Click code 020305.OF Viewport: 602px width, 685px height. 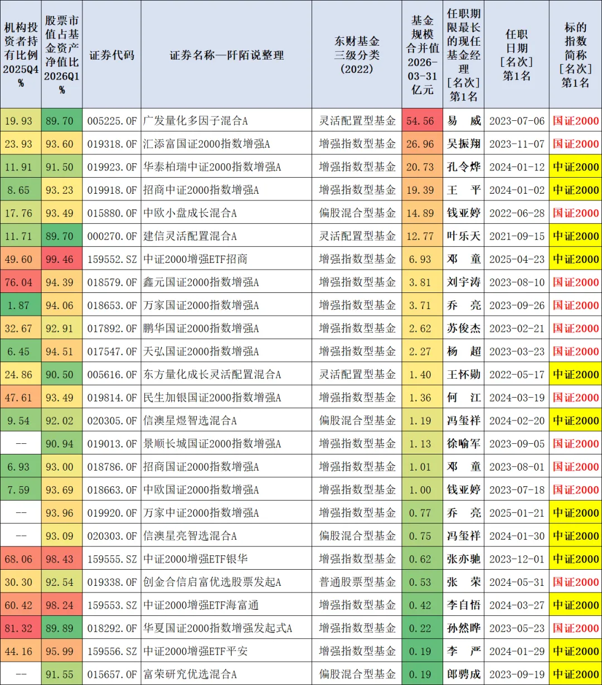pos(111,421)
